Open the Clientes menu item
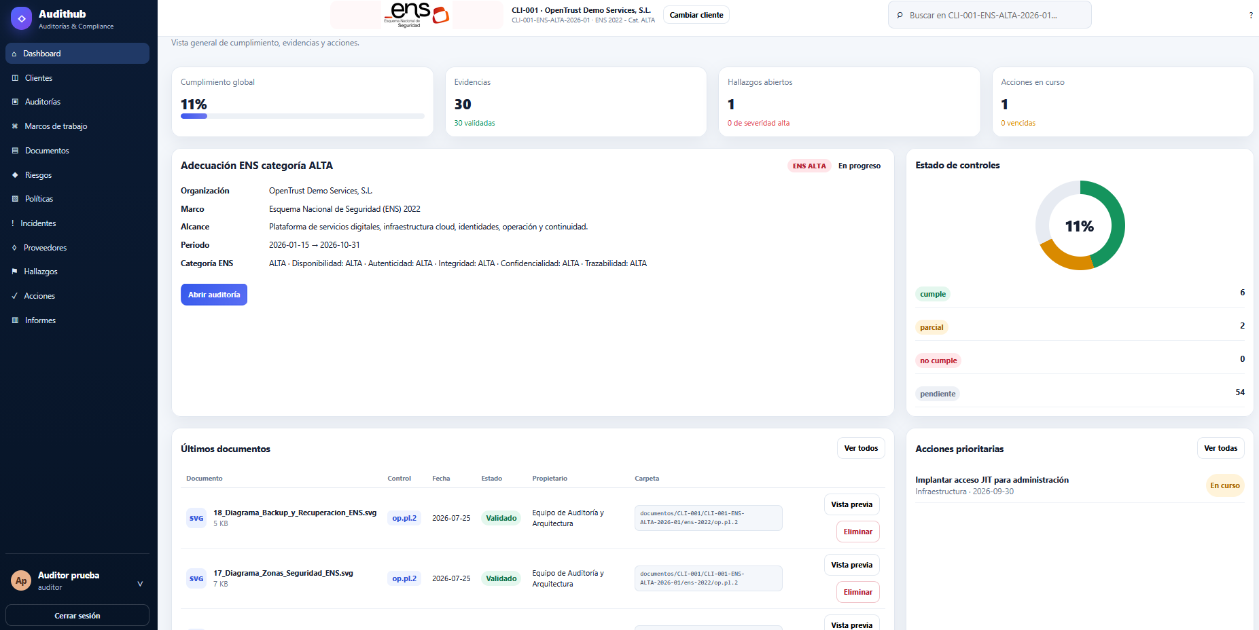1259x630 pixels. click(x=77, y=78)
